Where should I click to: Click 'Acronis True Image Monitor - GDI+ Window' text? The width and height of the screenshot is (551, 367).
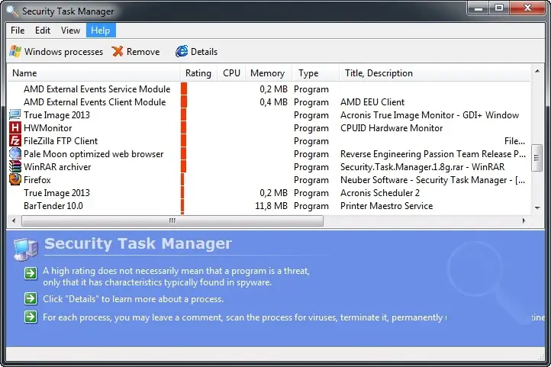point(430,115)
